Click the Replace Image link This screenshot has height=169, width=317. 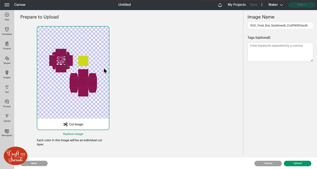coord(73,134)
